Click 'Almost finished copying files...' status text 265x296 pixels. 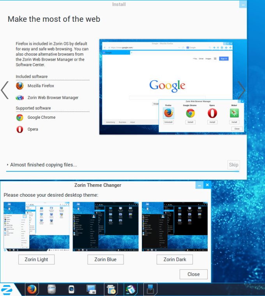click(x=43, y=165)
